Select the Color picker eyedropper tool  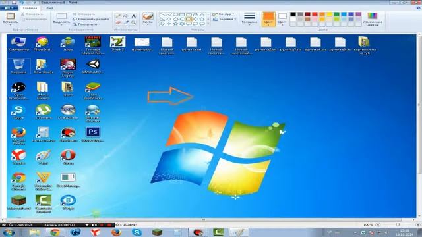(126, 23)
